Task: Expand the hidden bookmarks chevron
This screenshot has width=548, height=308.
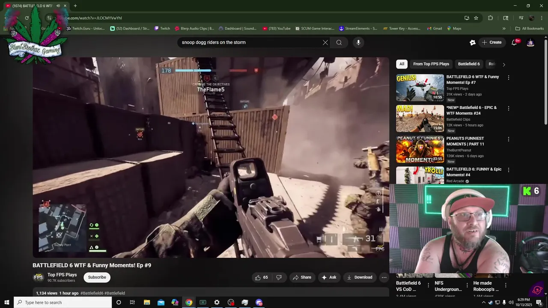Action: point(504,29)
